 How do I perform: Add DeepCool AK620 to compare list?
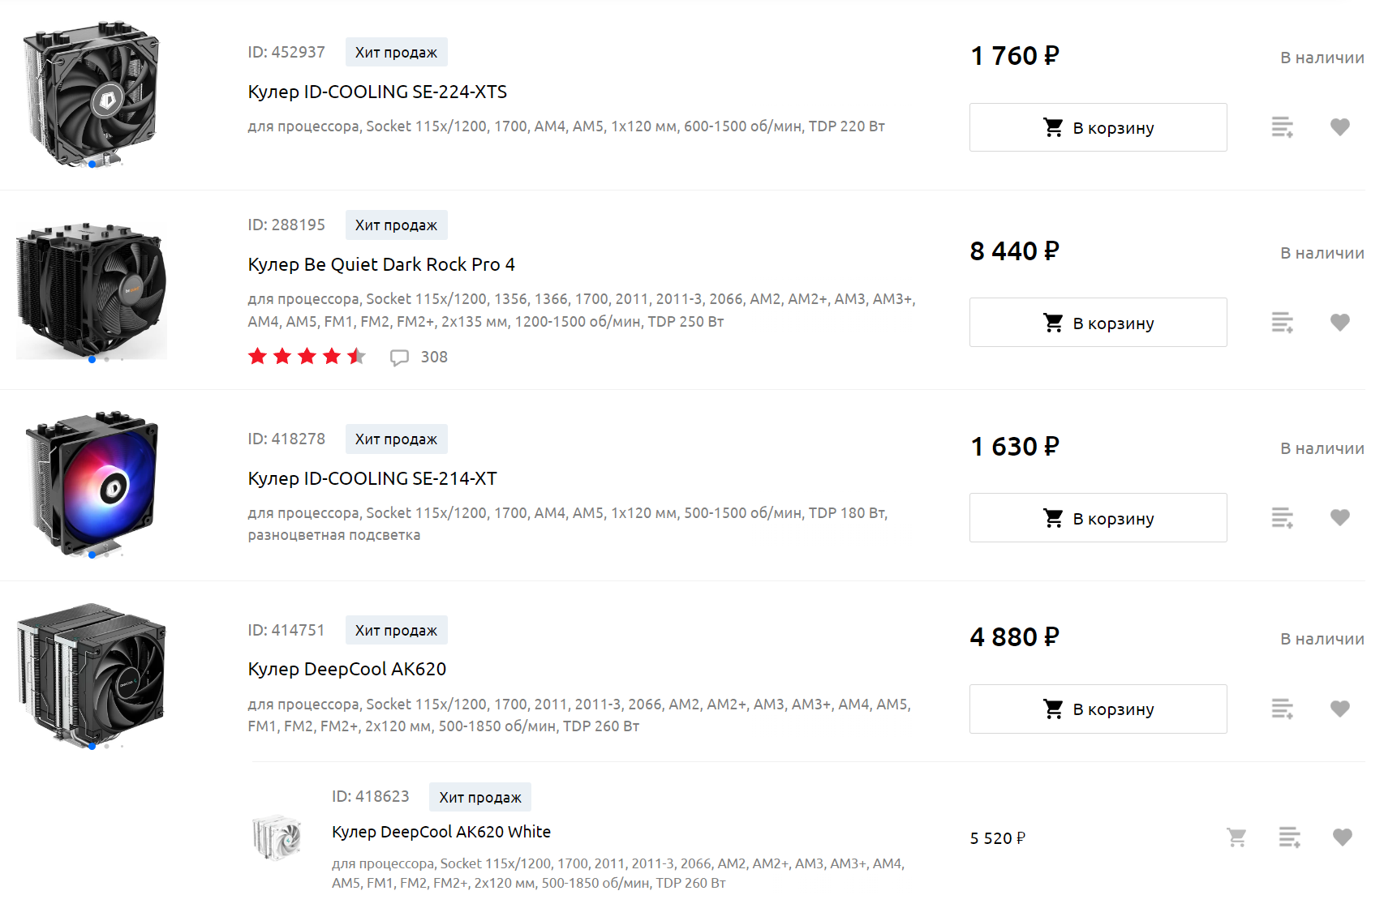click(1282, 709)
